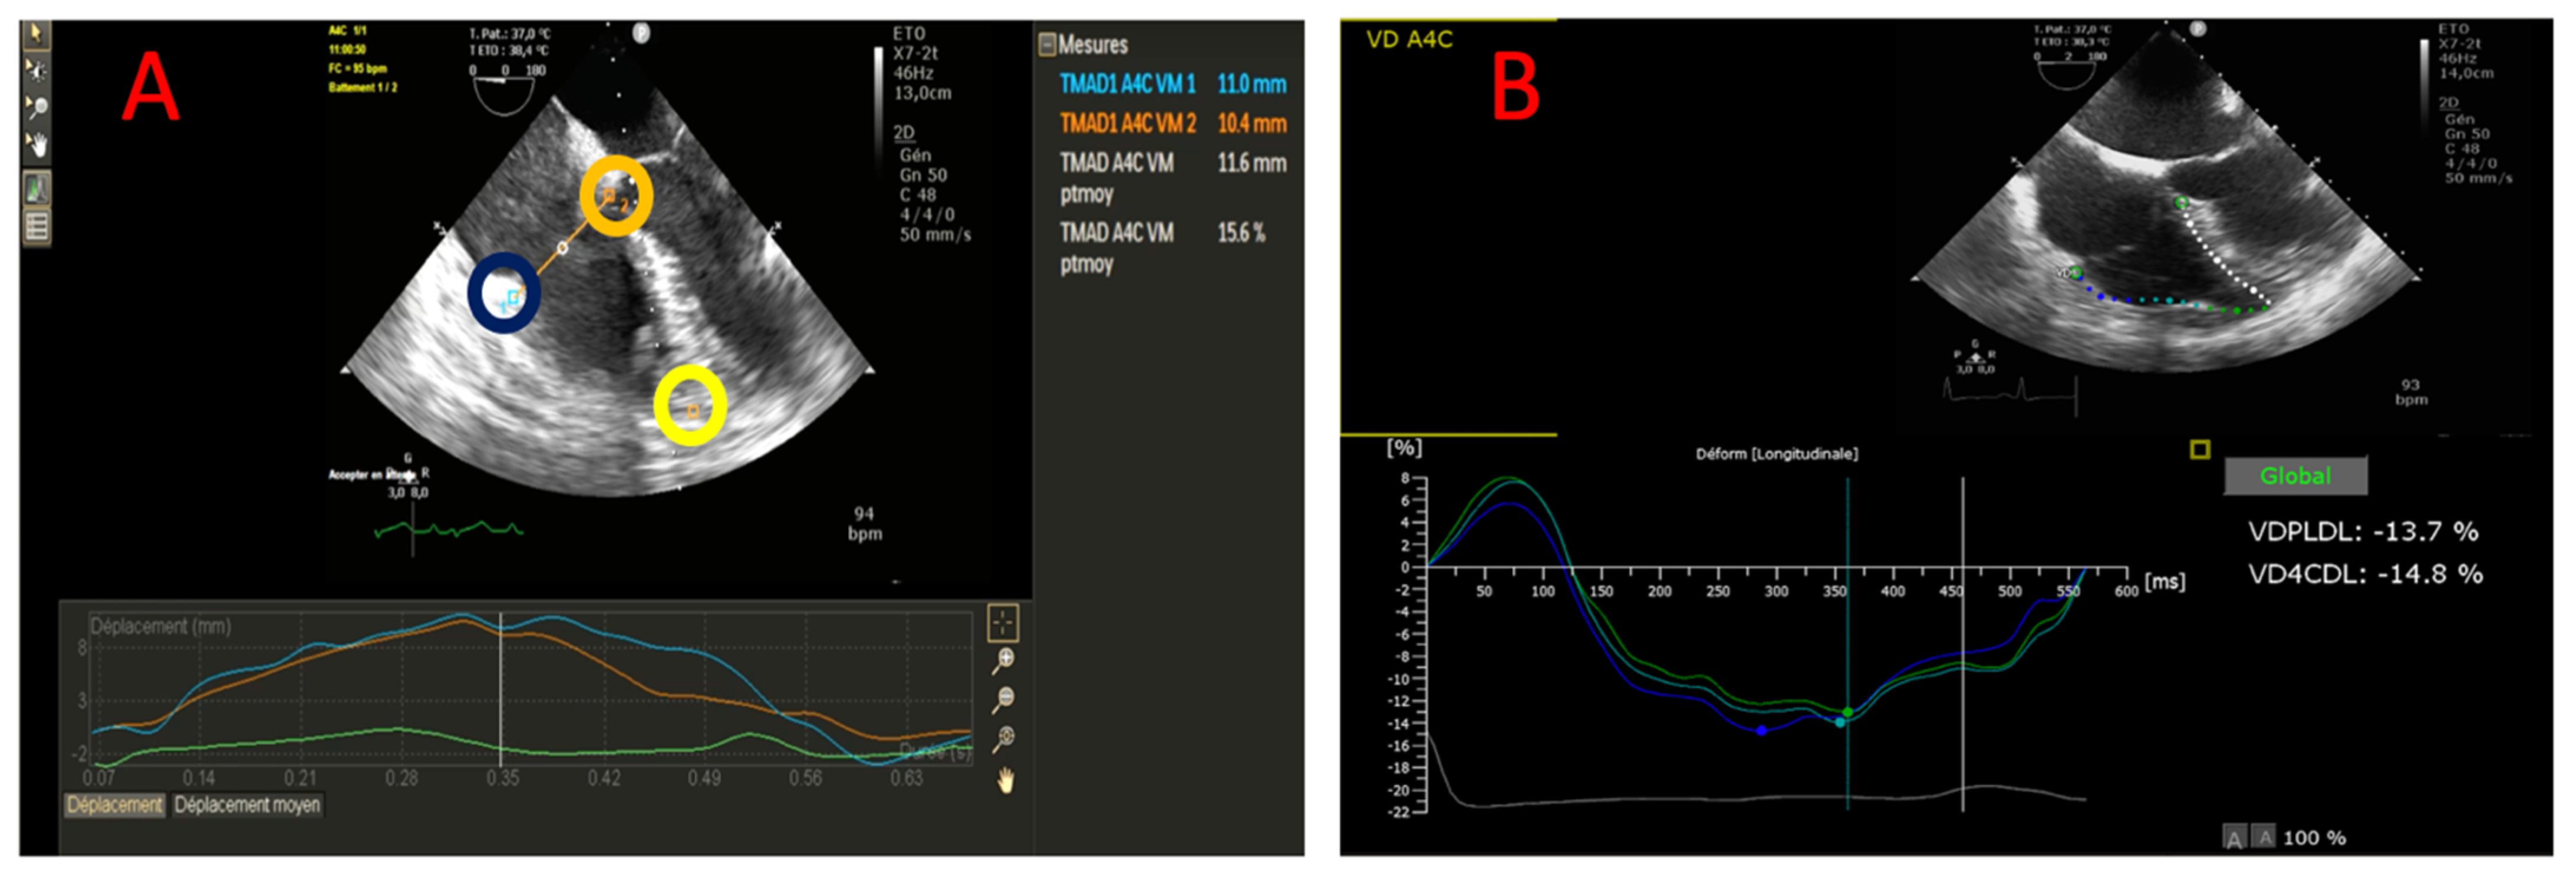Click the VD4CDL: -14.8 % value
Screen dimensions: 2576x878
pyautogui.click(x=2365, y=574)
